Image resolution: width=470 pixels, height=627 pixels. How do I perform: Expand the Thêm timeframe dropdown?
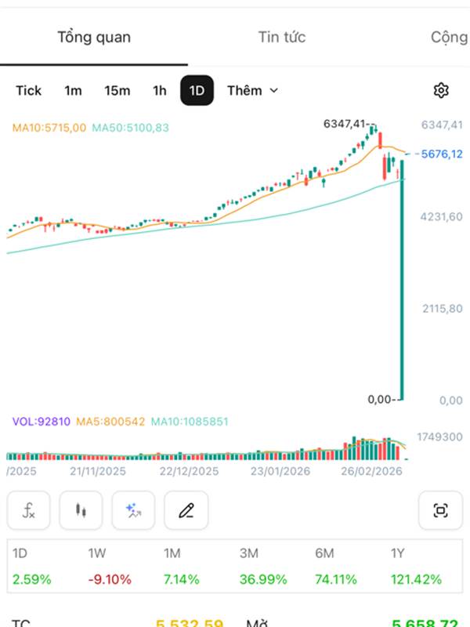252,90
